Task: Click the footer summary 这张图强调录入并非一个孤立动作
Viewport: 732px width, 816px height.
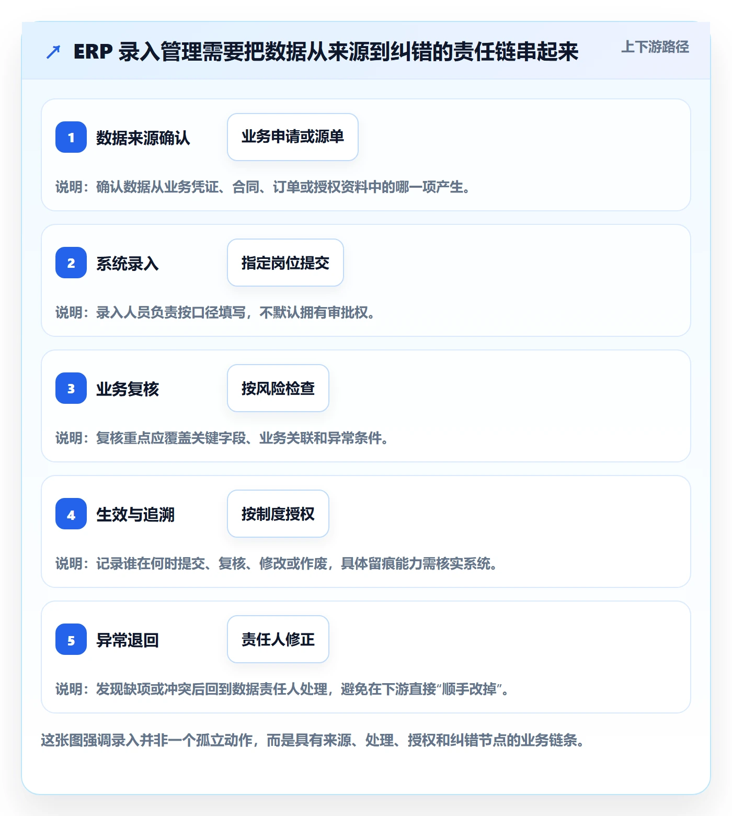Action: [x=313, y=740]
